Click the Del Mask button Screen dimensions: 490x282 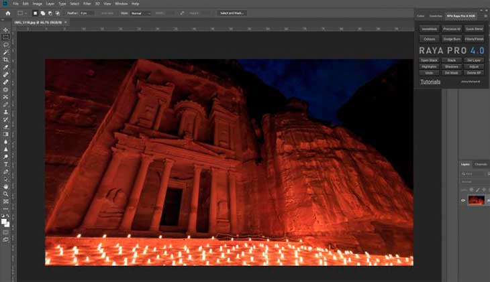[452, 73]
